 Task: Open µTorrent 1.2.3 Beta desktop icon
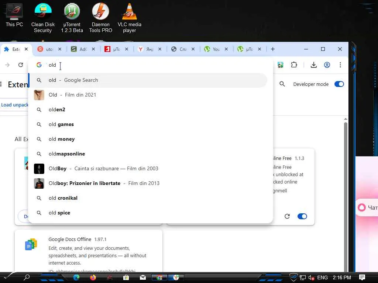(72, 18)
